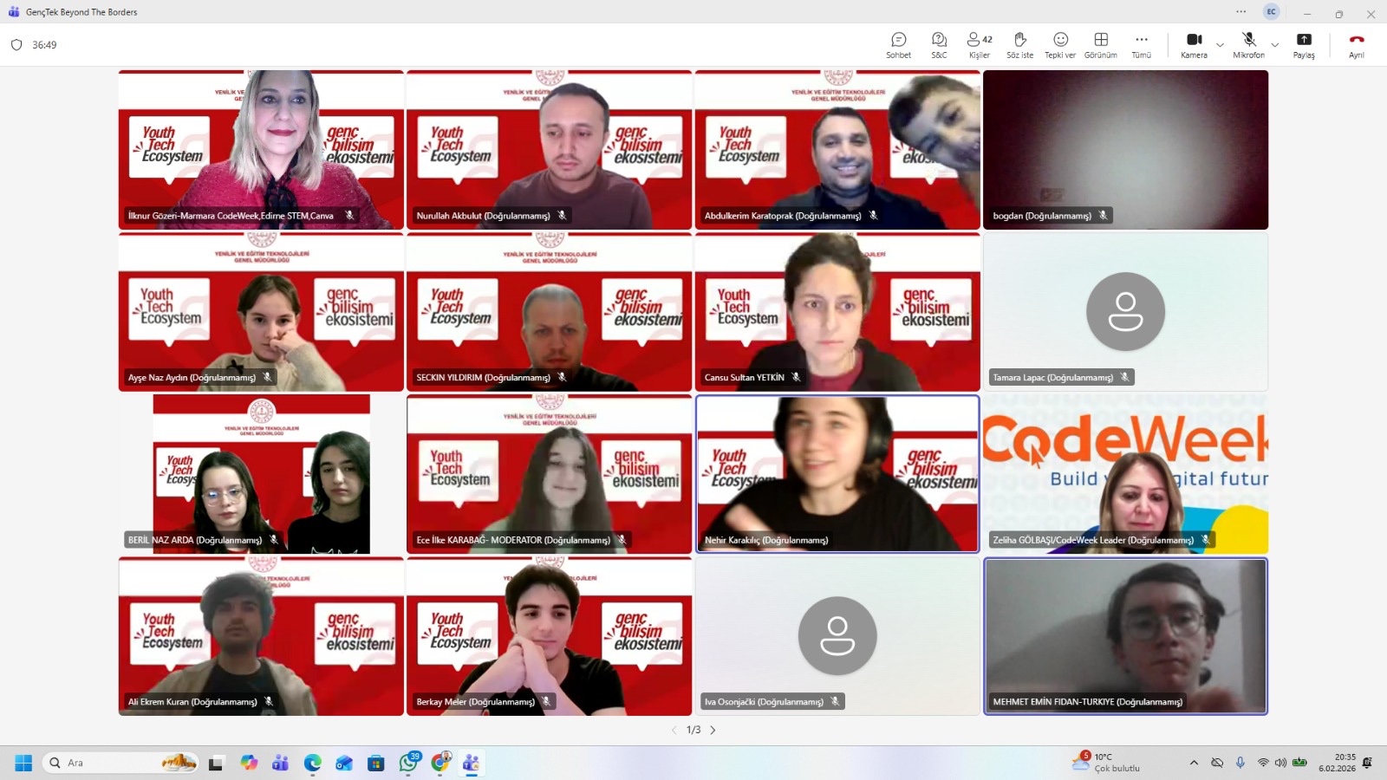The image size is (1387, 780).
Task: Go to next participants page
Action: pos(713,730)
